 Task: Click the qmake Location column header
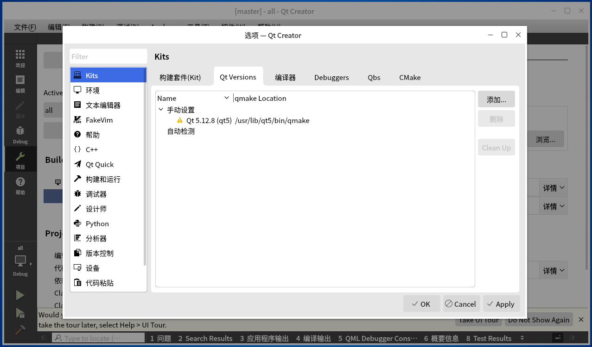[x=261, y=98]
